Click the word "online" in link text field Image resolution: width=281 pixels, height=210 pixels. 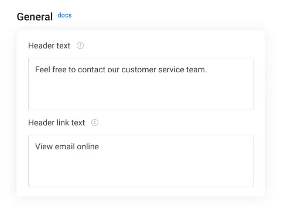88,146
